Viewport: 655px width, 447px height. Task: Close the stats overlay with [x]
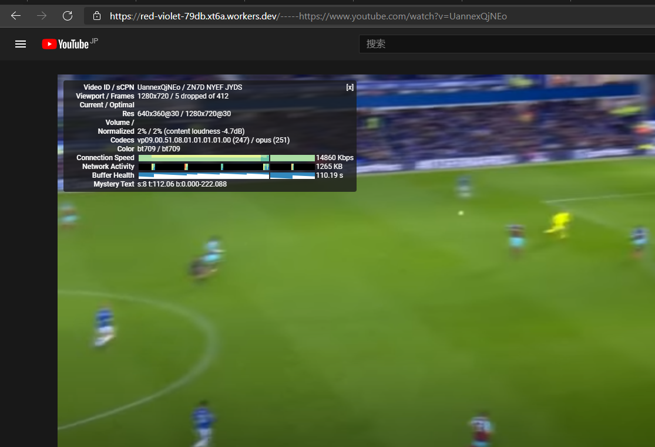(350, 87)
